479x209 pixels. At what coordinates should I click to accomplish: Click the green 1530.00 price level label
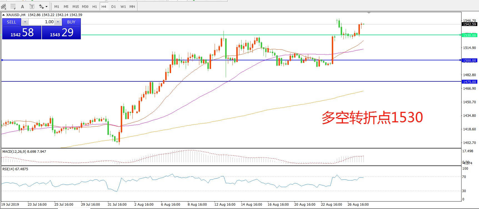tap(469, 35)
